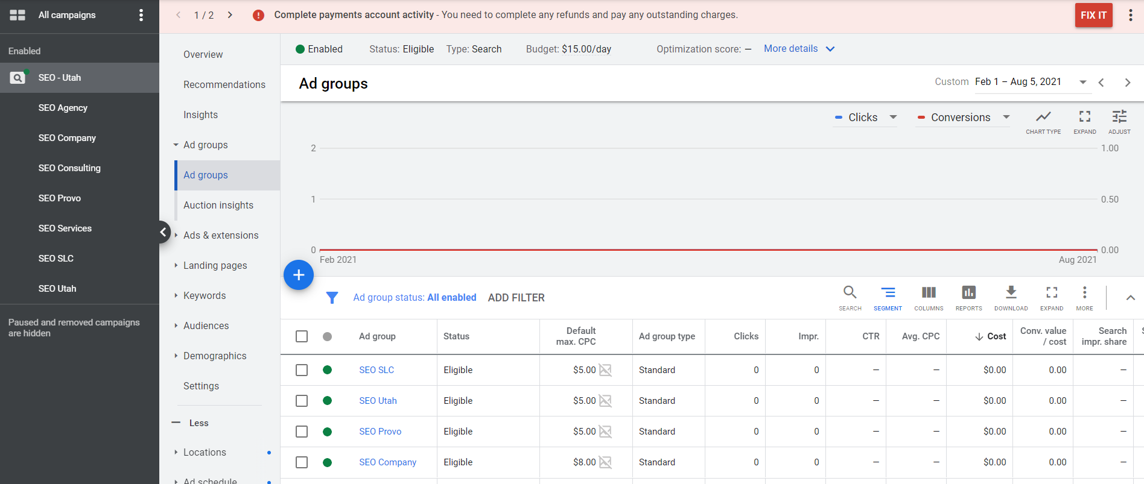1144x484 pixels.
Task: Expand Ads & extensions section
Action: [176, 235]
